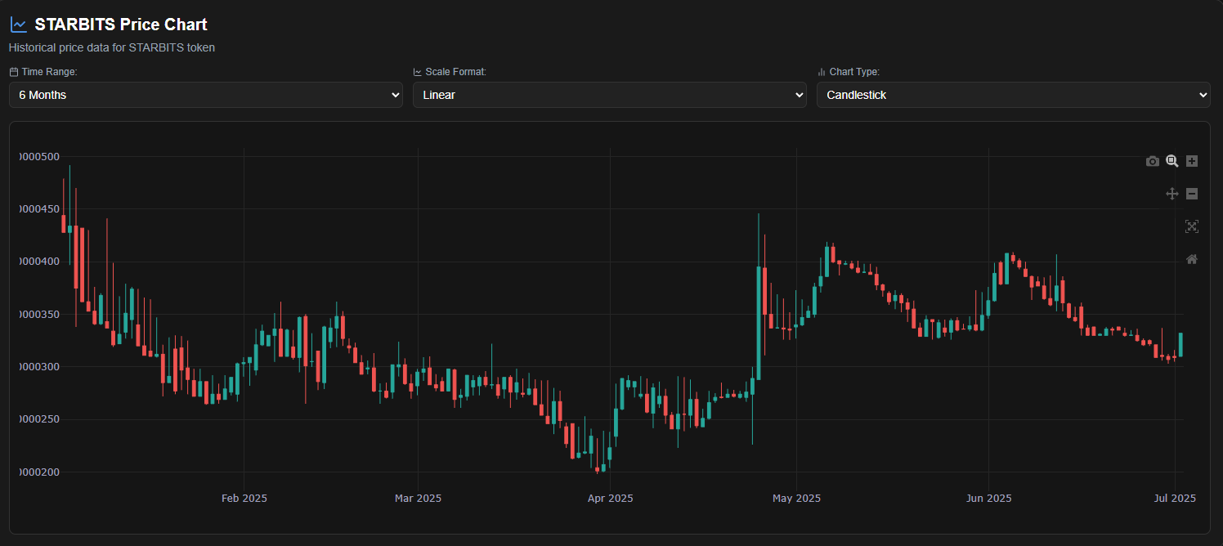Open the Time Range dropdown showing 6 Months

206,95
